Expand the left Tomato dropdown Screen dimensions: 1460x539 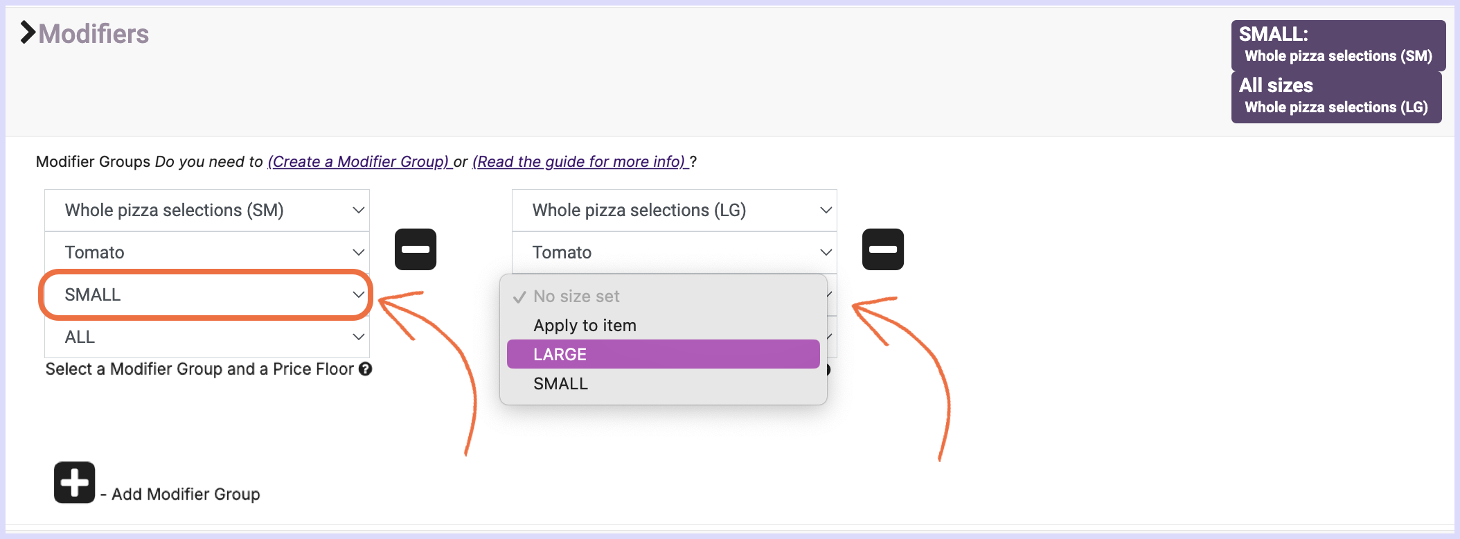pos(207,252)
